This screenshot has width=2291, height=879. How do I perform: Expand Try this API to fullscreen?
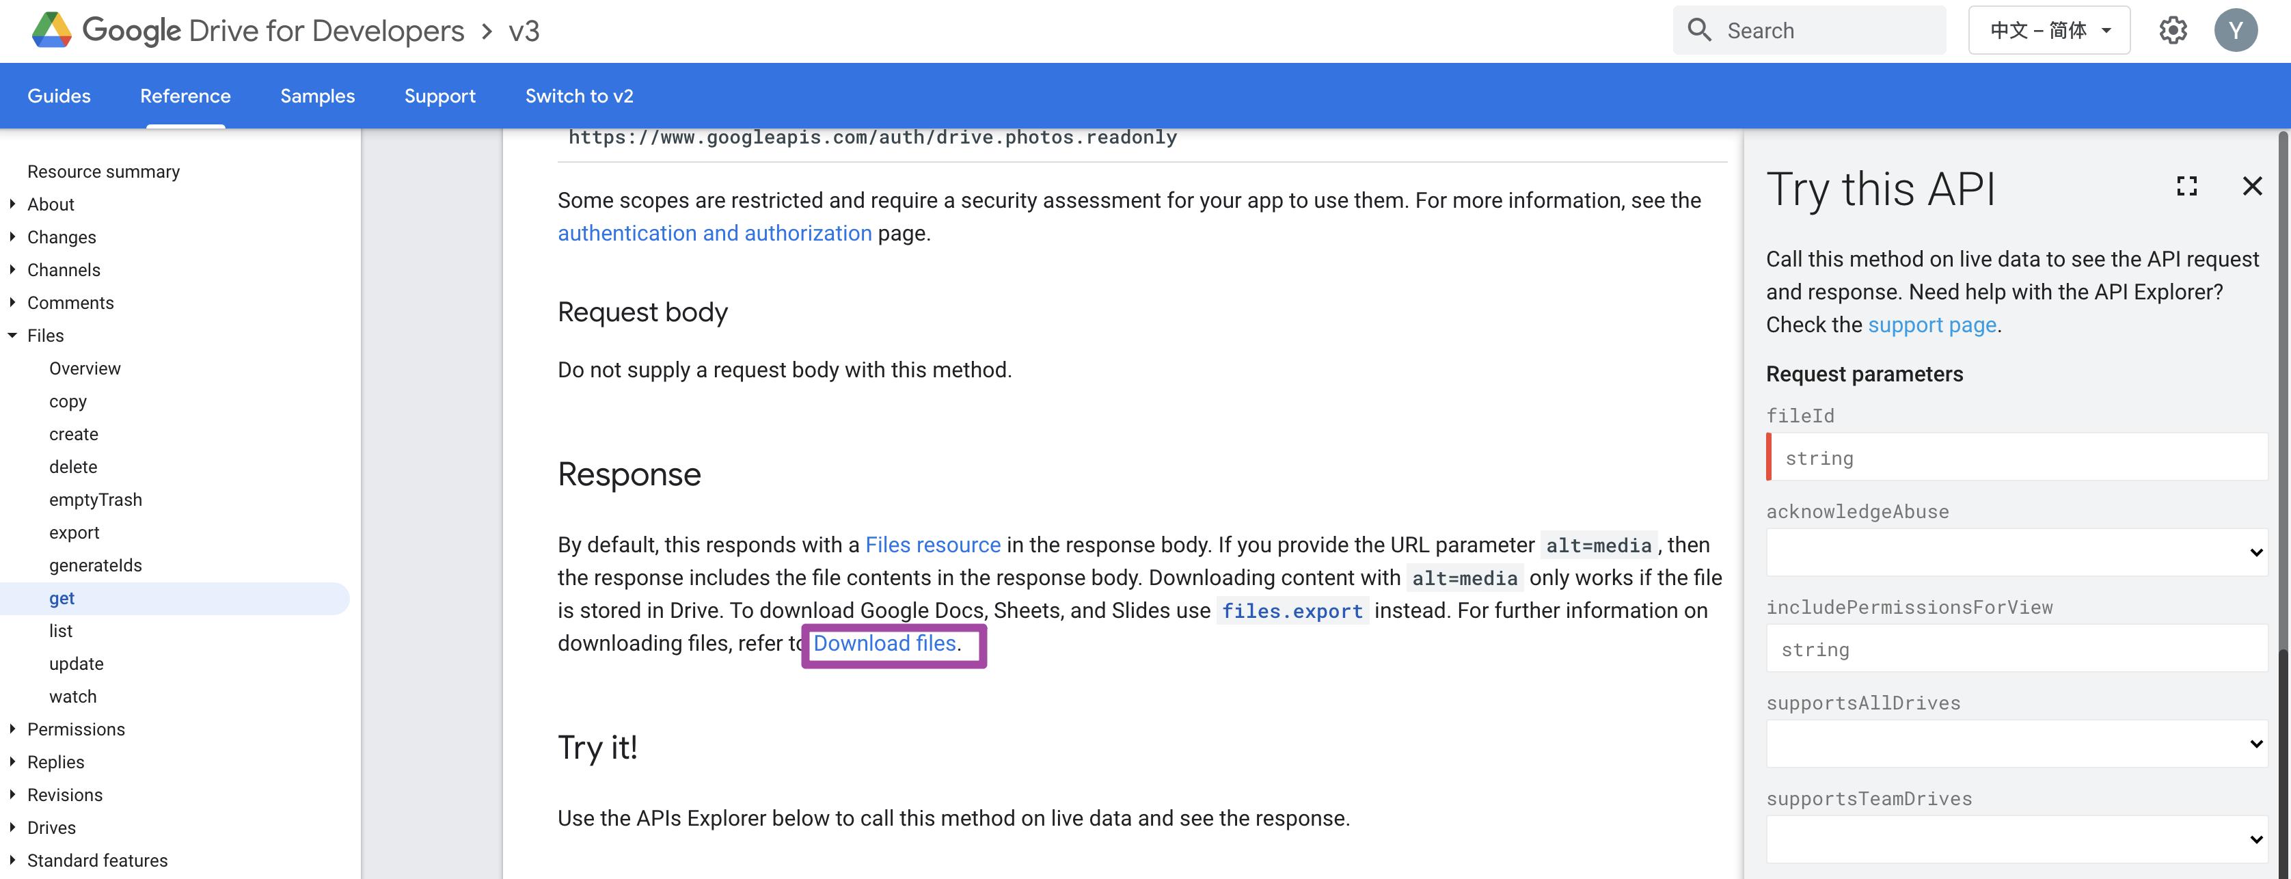(x=2187, y=186)
